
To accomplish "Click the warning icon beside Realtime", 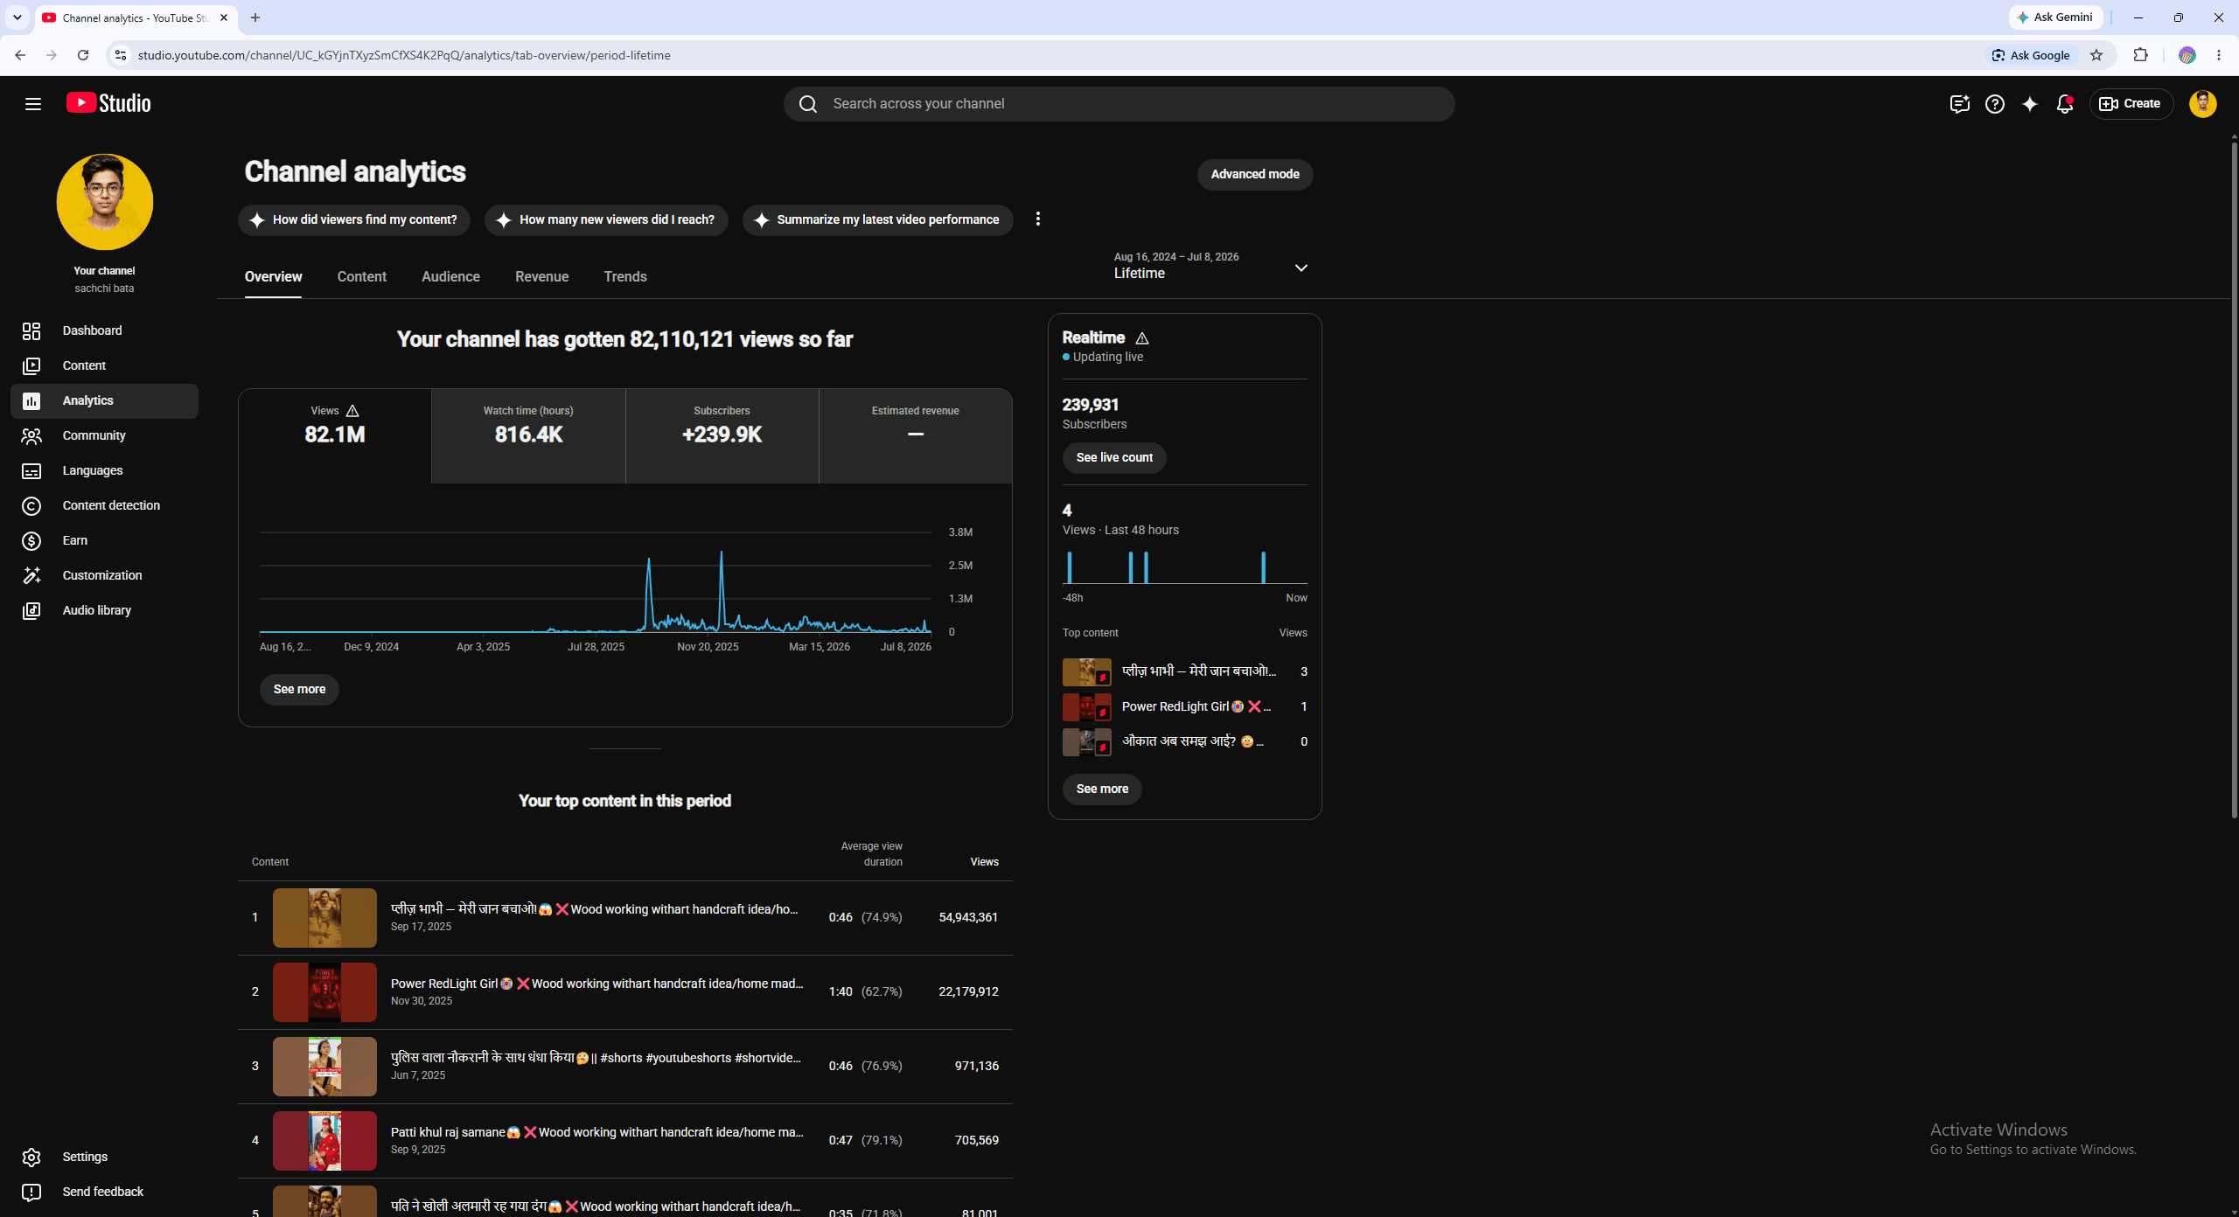I will click(x=1142, y=338).
